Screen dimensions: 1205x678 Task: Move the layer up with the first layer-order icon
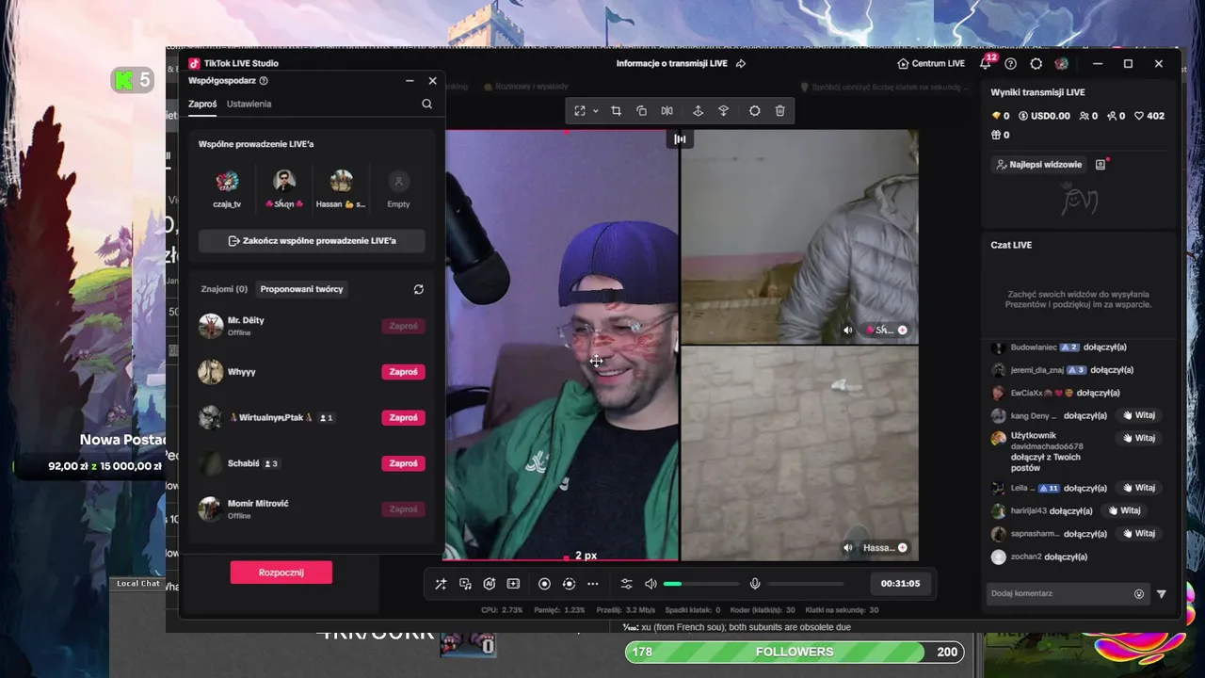[698, 111]
